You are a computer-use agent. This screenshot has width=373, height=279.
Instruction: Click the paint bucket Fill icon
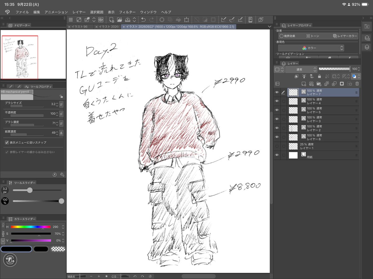(178, 20)
